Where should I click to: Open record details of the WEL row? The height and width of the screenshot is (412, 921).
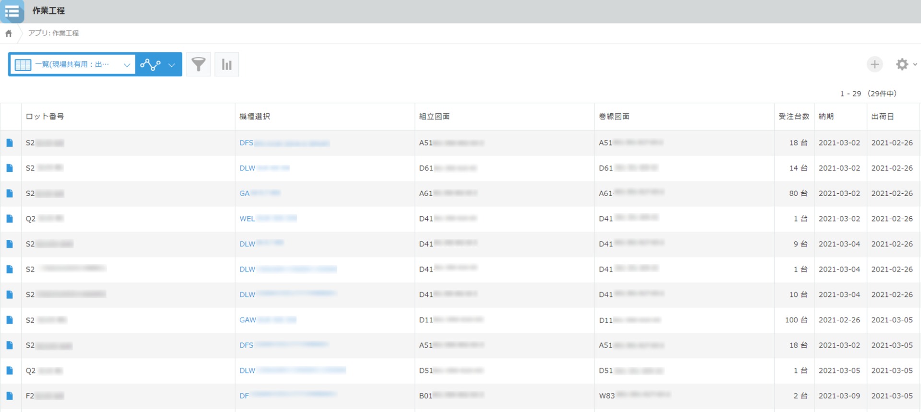click(10, 219)
